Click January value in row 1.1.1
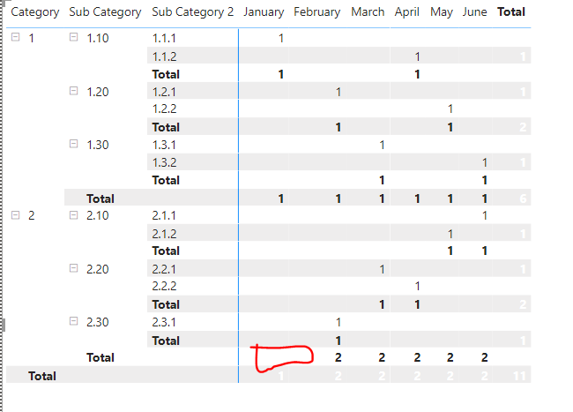The image size is (573, 412). tap(280, 38)
